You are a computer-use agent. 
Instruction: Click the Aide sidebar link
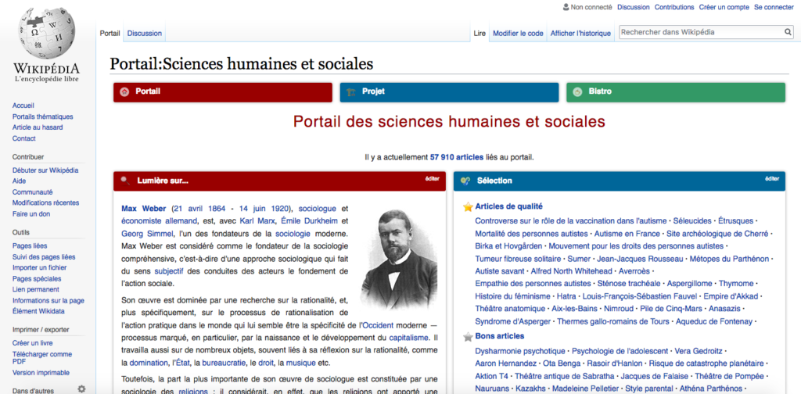19,181
